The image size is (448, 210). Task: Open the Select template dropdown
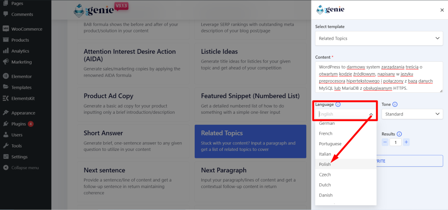(379, 38)
